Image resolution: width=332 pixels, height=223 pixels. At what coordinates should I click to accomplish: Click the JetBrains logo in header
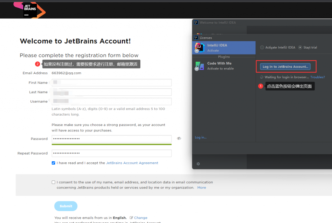30,10
